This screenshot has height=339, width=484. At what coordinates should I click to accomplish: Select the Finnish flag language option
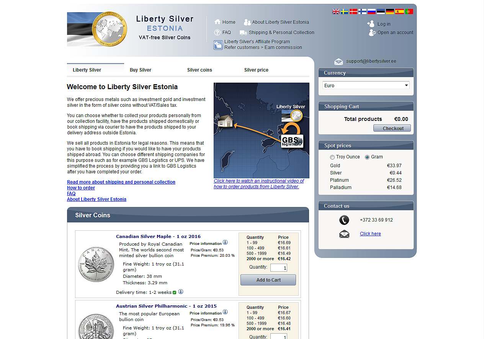pos(362,11)
